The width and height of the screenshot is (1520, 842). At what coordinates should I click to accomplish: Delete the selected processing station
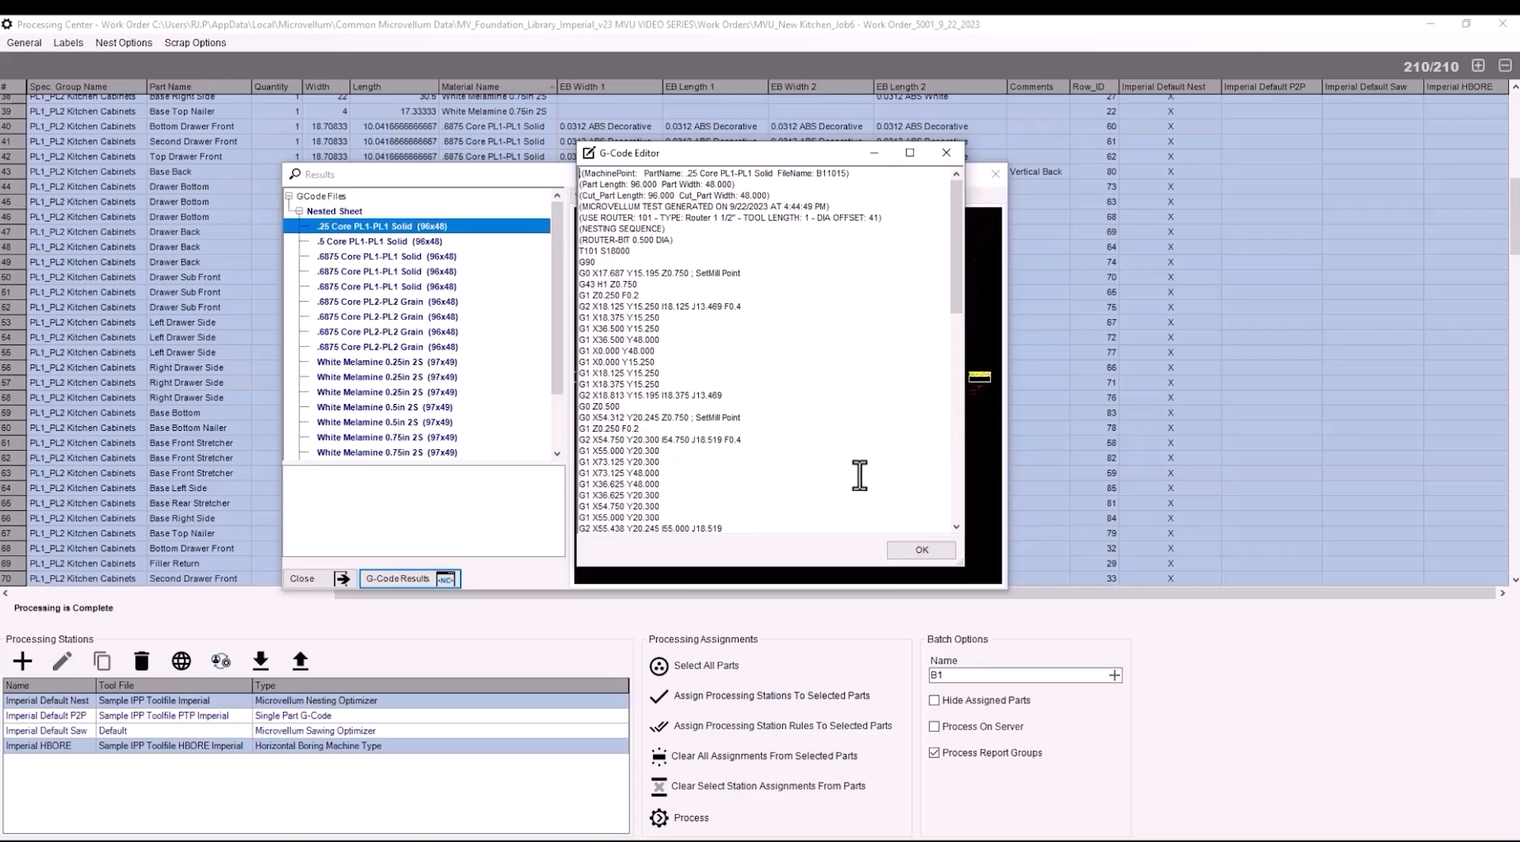[x=142, y=661]
